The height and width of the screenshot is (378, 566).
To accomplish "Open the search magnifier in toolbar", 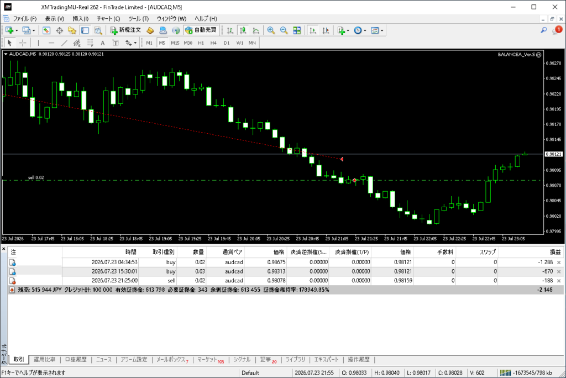I will 544,30.
